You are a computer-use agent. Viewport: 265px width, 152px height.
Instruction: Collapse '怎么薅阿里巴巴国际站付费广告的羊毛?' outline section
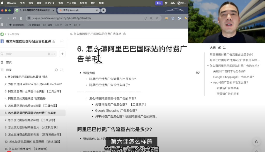pos(208,66)
